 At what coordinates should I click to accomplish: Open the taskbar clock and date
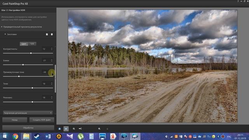coord(240,136)
